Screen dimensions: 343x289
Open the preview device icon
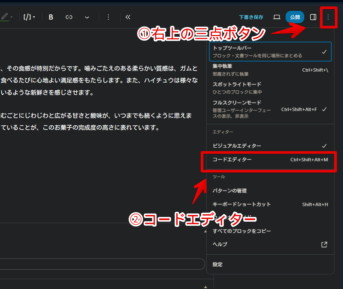tap(277, 17)
